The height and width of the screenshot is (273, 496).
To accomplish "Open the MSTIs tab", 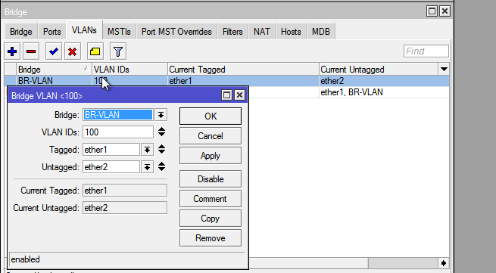I will point(119,32).
